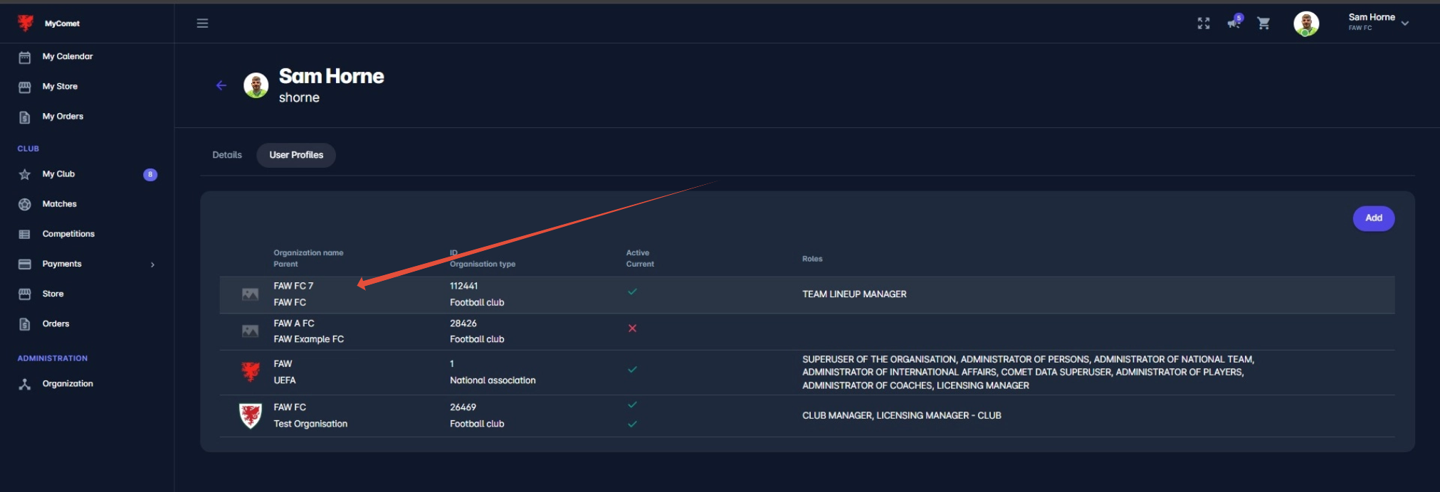Click the My Club star icon
Viewport: 1440px width, 492px height.
(25, 174)
